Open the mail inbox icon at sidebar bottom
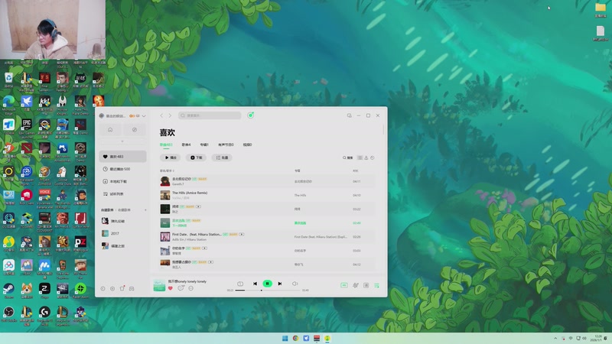The height and width of the screenshot is (344, 612). pos(132,289)
